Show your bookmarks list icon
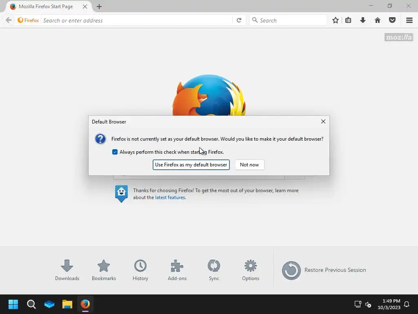 click(x=348, y=20)
